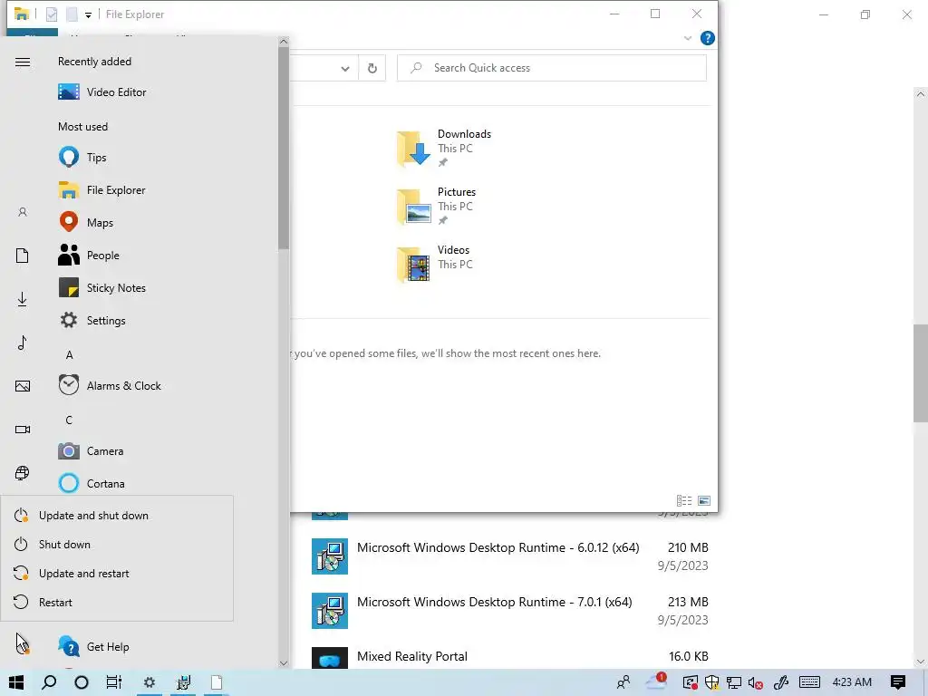This screenshot has width=928, height=696.
Task: Open Documents from the Start rail
Action: [x=23, y=256]
